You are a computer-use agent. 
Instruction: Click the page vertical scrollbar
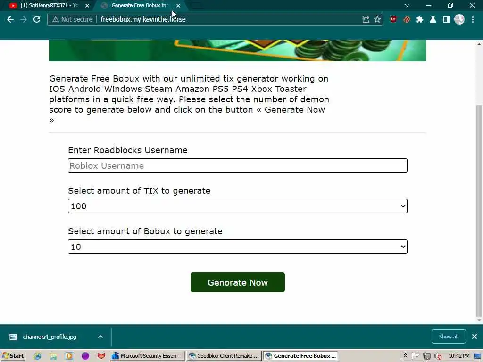pos(479,211)
